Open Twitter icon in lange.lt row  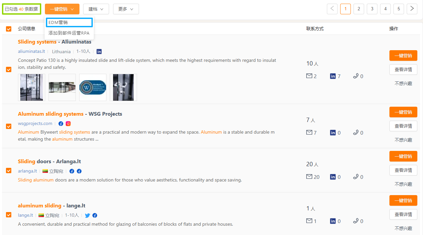(x=87, y=215)
